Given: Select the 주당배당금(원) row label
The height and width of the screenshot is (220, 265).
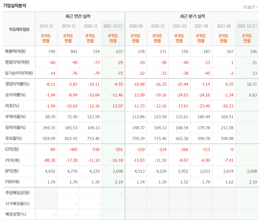Looking at the screenshot, I should [x=17, y=193].
